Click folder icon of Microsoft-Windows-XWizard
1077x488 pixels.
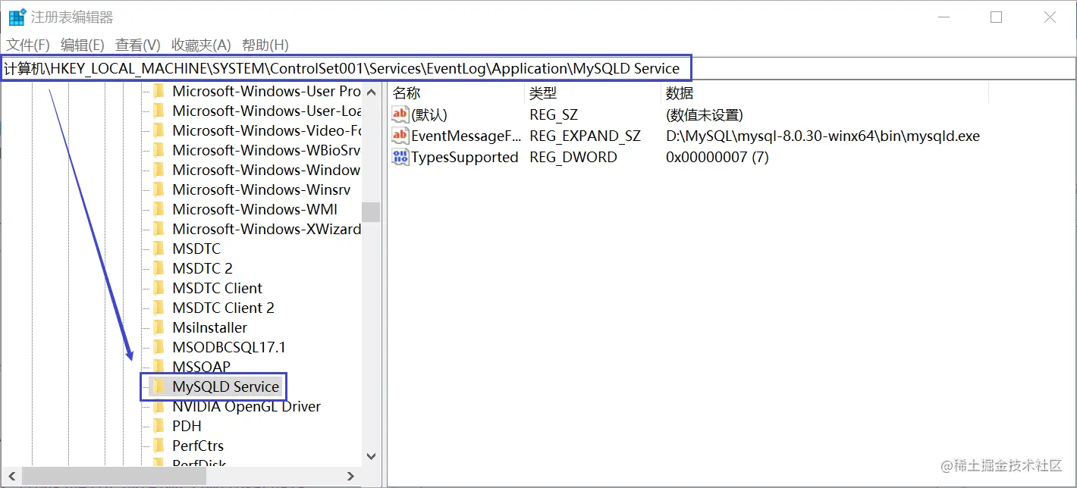(159, 229)
